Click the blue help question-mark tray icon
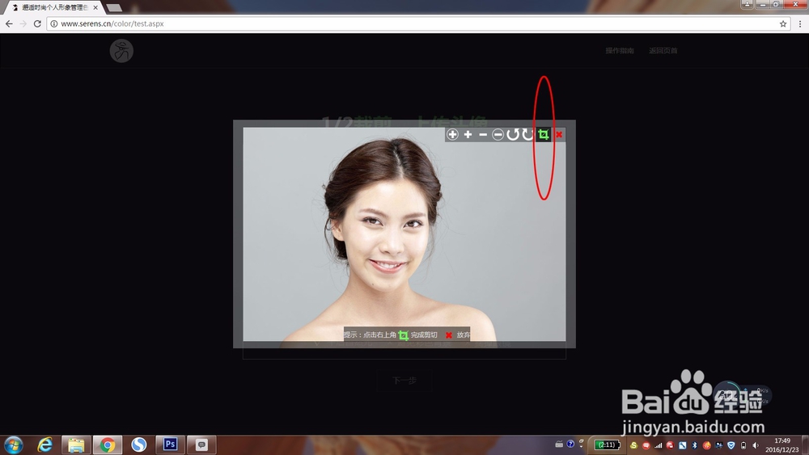The image size is (809, 455). (x=570, y=444)
